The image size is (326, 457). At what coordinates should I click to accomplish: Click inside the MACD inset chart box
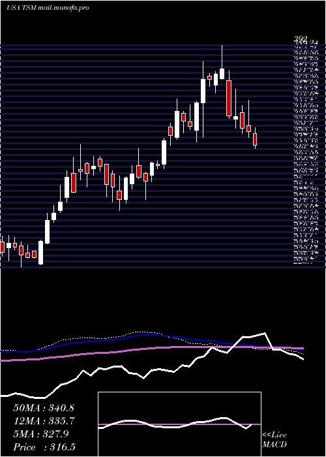point(179,424)
